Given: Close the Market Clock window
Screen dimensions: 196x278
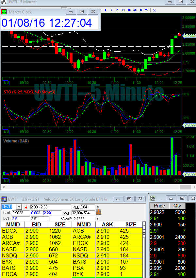Looking at the screenshot, I should click(93, 12).
